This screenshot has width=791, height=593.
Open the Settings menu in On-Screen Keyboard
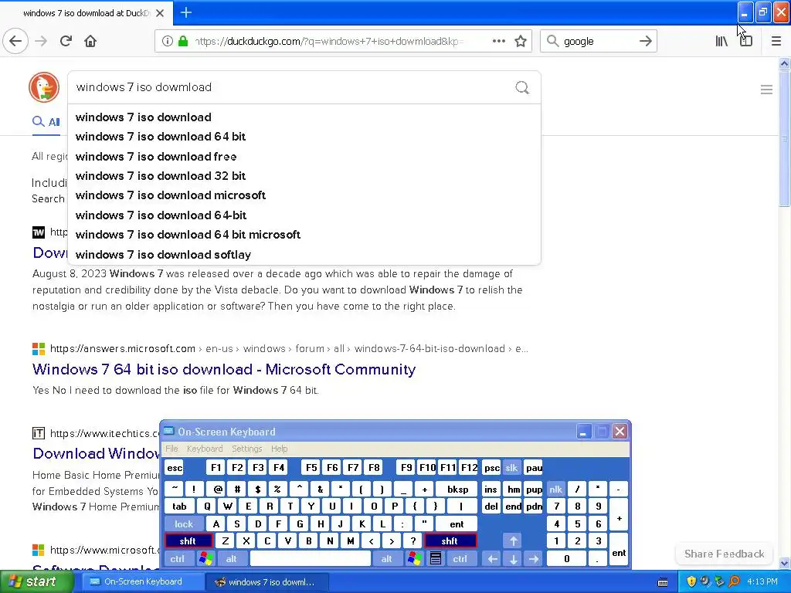point(246,449)
